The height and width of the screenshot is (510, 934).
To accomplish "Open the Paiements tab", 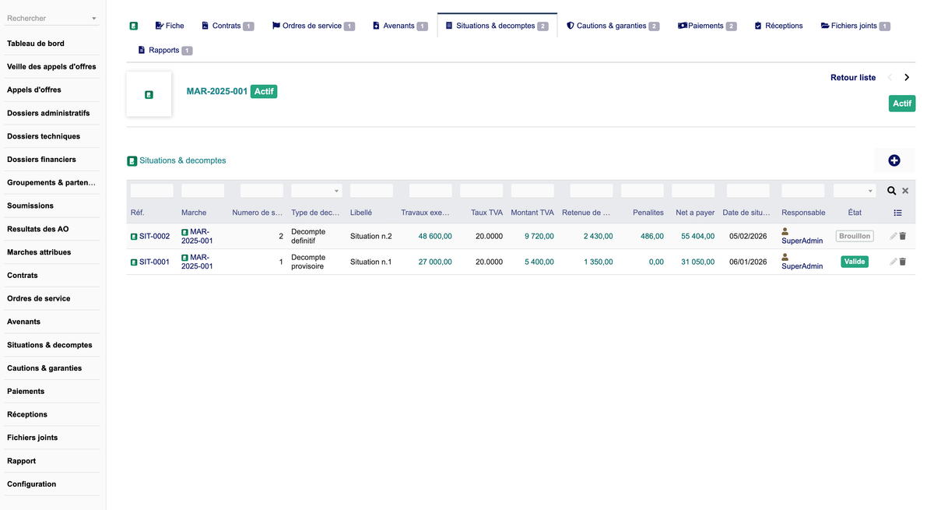I will click(707, 26).
